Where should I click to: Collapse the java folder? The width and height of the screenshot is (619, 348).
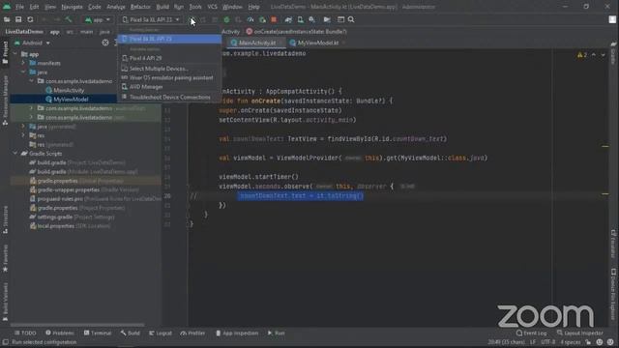pyautogui.click(x=23, y=72)
